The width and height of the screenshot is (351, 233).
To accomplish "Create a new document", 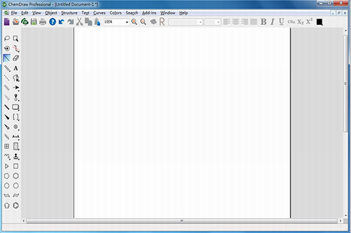I will pyautogui.click(x=7, y=22).
